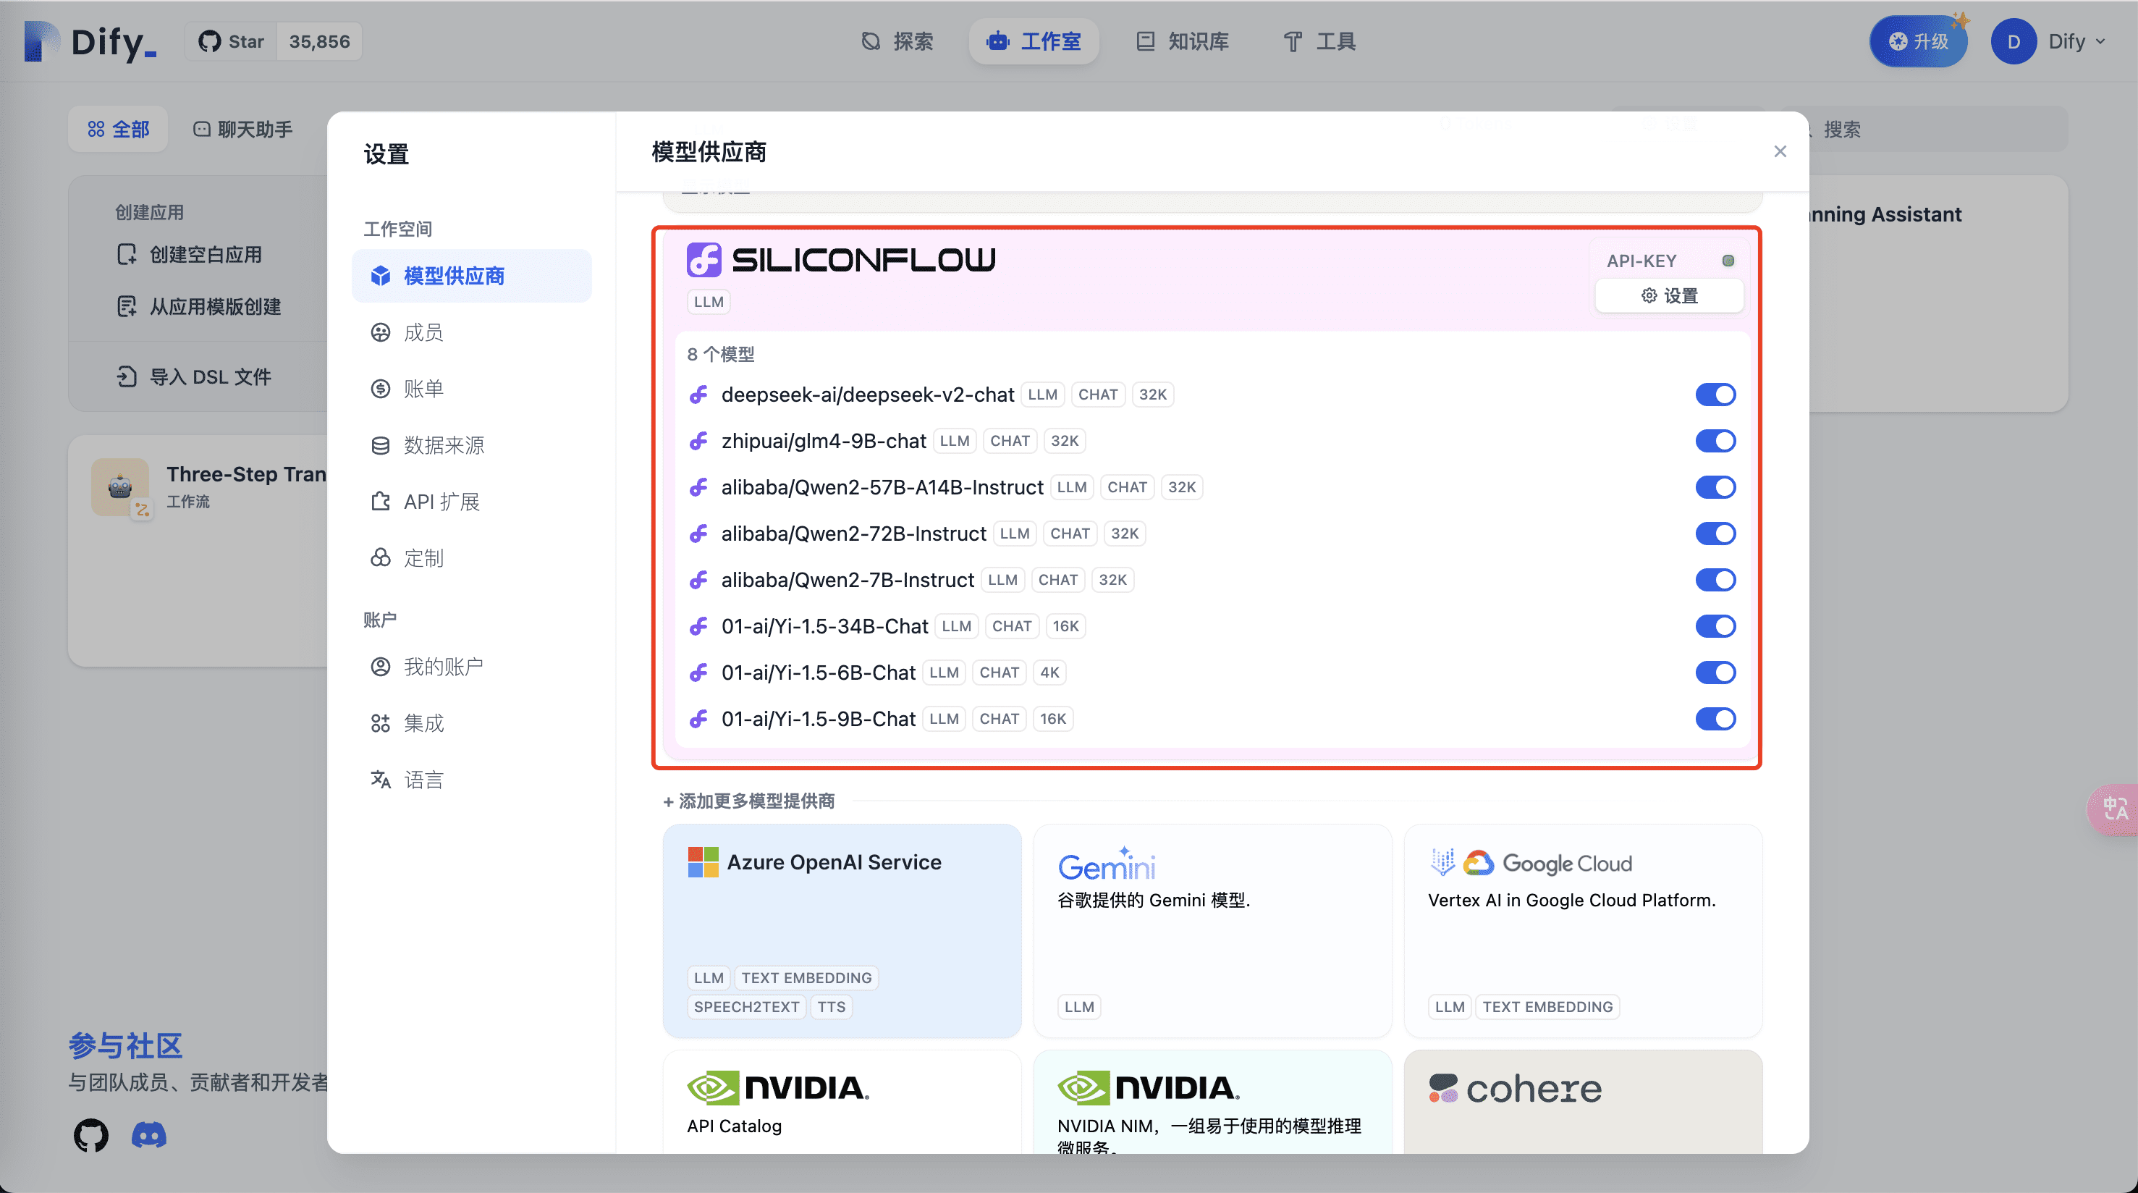Click the deepseek-v2-chat model icon
This screenshot has height=1193, width=2138.
(699, 395)
